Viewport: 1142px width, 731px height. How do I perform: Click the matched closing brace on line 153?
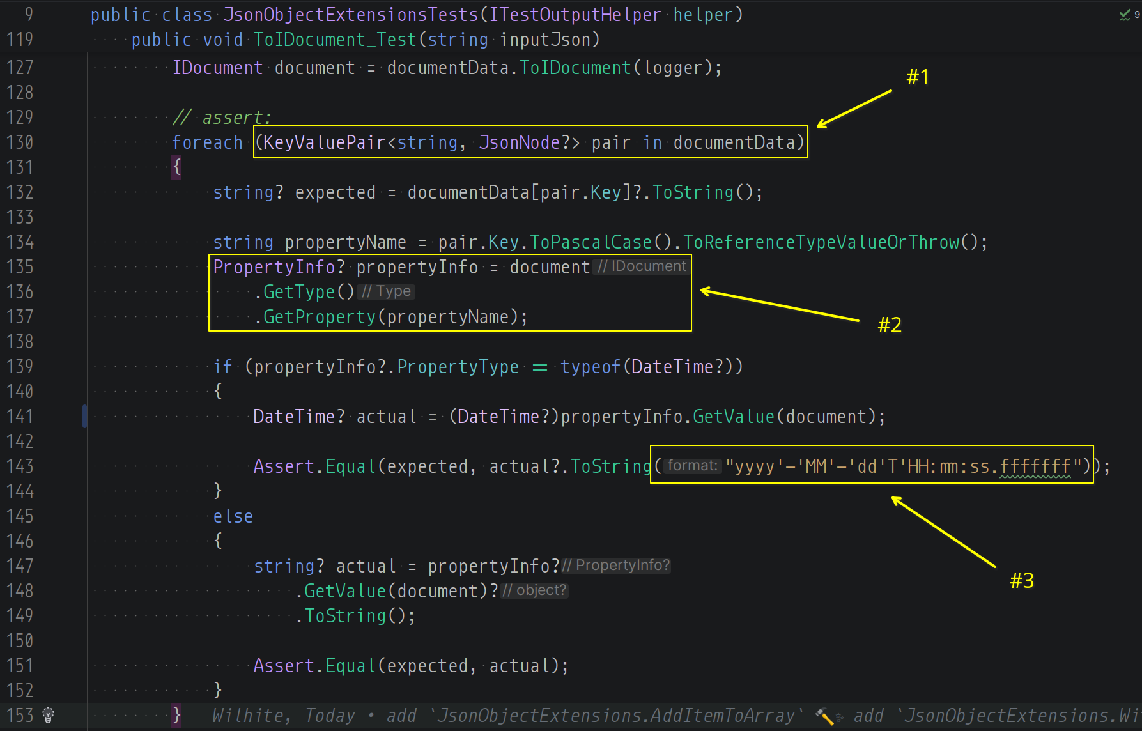click(x=177, y=716)
